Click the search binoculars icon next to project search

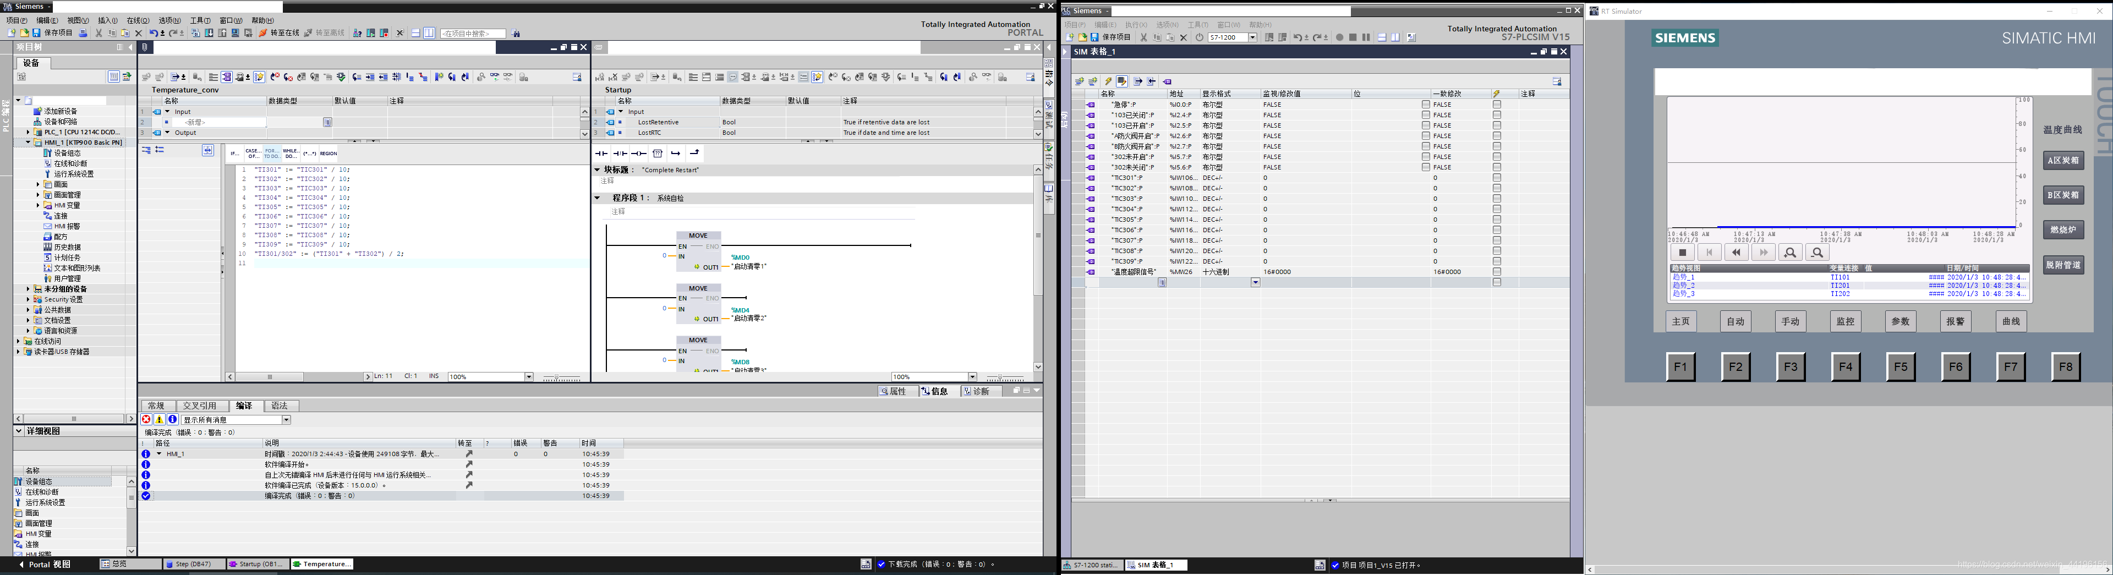pos(516,34)
